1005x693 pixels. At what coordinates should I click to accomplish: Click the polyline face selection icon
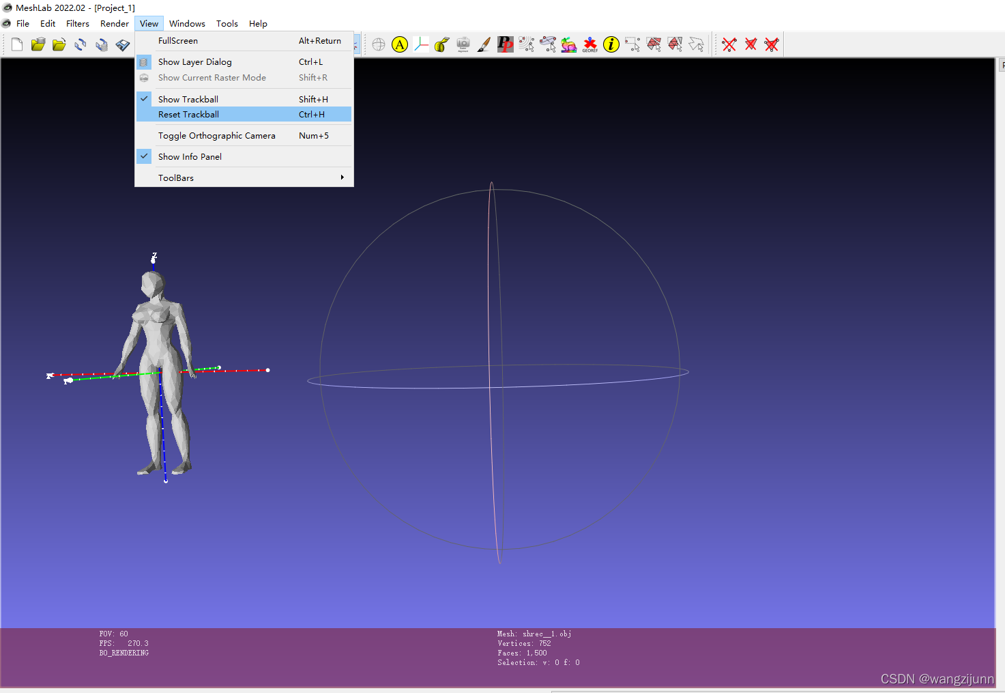(696, 45)
